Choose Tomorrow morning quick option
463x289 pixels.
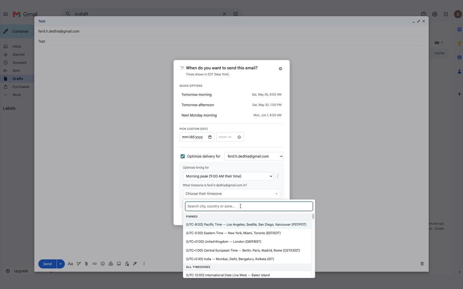point(231,95)
